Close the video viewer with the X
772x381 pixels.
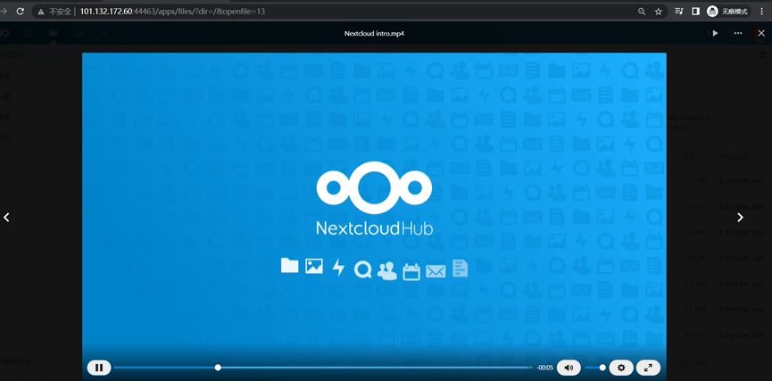[x=761, y=33]
